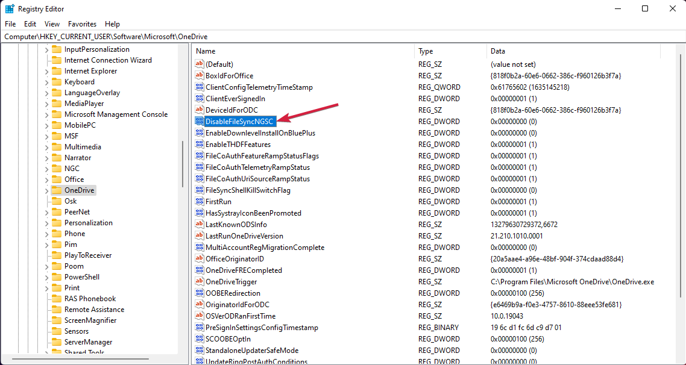This screenshot has height=365, width=686.
Task: Select the RAS Phonebook key
Action: [x=90, y=299]
